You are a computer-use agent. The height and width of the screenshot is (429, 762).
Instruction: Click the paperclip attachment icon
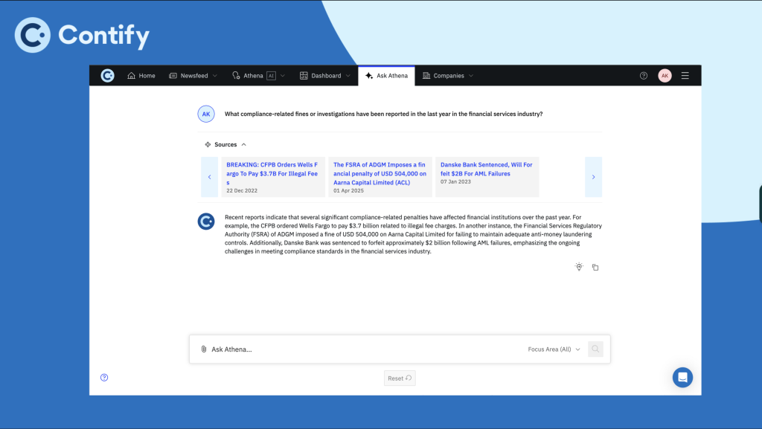pos(204,349)
